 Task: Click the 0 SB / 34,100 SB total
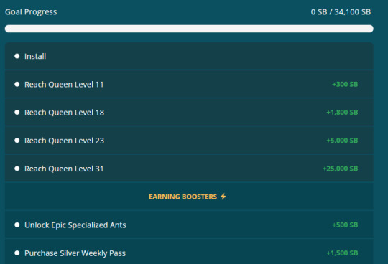[x=341, y=12]
